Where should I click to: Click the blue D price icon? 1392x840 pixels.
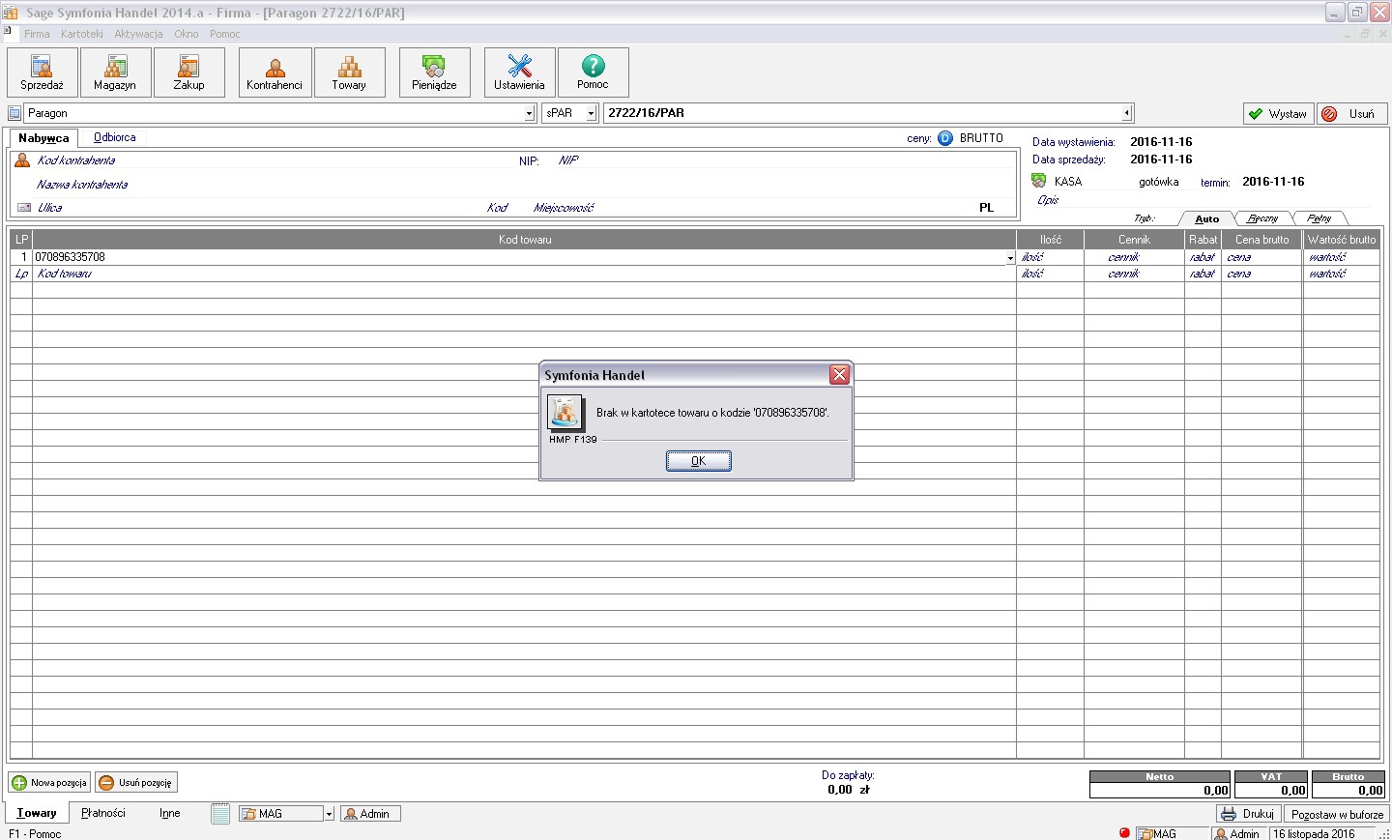pyautogui.click(x=945, y=138)
